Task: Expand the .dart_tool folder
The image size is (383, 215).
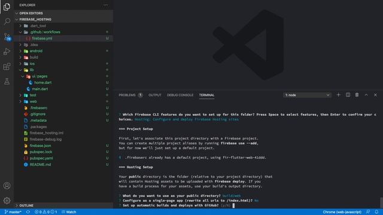Action: click(63, 26)
